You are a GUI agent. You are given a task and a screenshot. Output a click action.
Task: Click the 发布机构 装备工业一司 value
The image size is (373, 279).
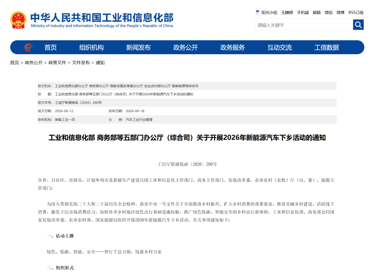coord(65,119)
